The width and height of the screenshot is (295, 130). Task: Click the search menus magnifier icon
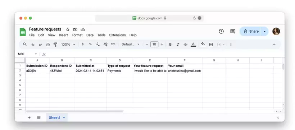tap(25, 44)
